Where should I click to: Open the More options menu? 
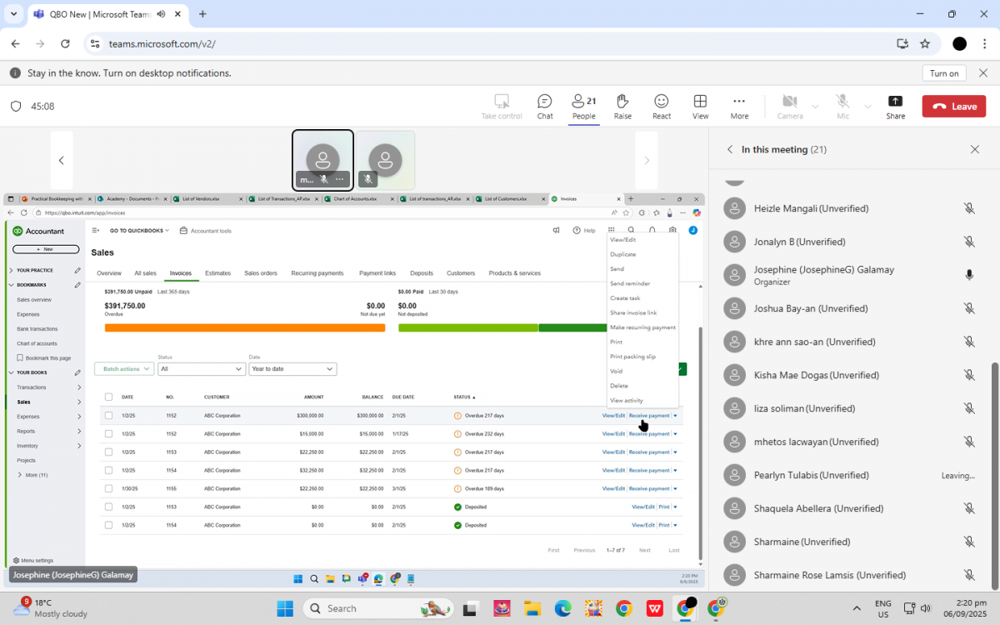click(x=739, y=106)
